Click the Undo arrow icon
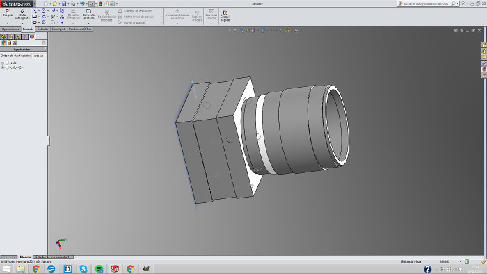Screen dimensions: 487x274 pyautogui.click(x=82, y=3)
